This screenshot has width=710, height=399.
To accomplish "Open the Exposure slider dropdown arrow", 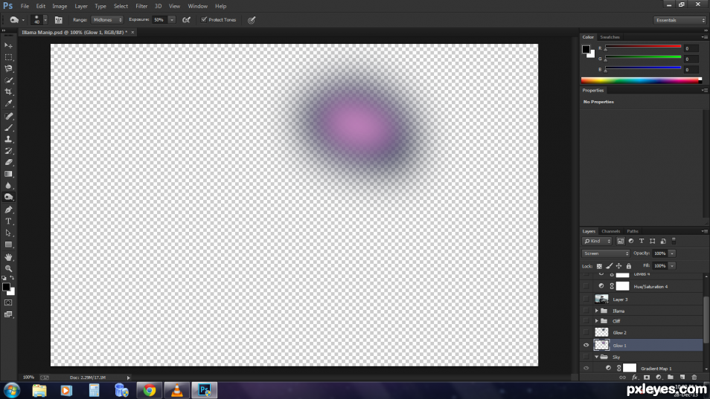I will (x=172, y=20).
